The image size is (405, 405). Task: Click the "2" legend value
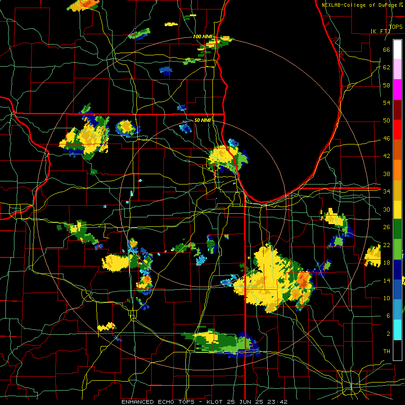coord(388,334)
